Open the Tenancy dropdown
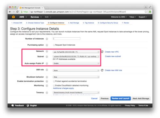The height and width of the screenshot is (118, 160). pos(76,92)
